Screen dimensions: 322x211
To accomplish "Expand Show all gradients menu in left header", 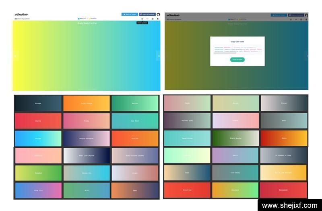I will (x=22, y=19).
